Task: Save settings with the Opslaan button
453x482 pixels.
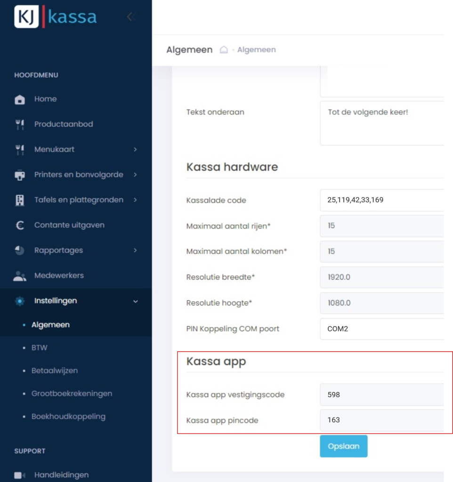Action: [343, 446]
